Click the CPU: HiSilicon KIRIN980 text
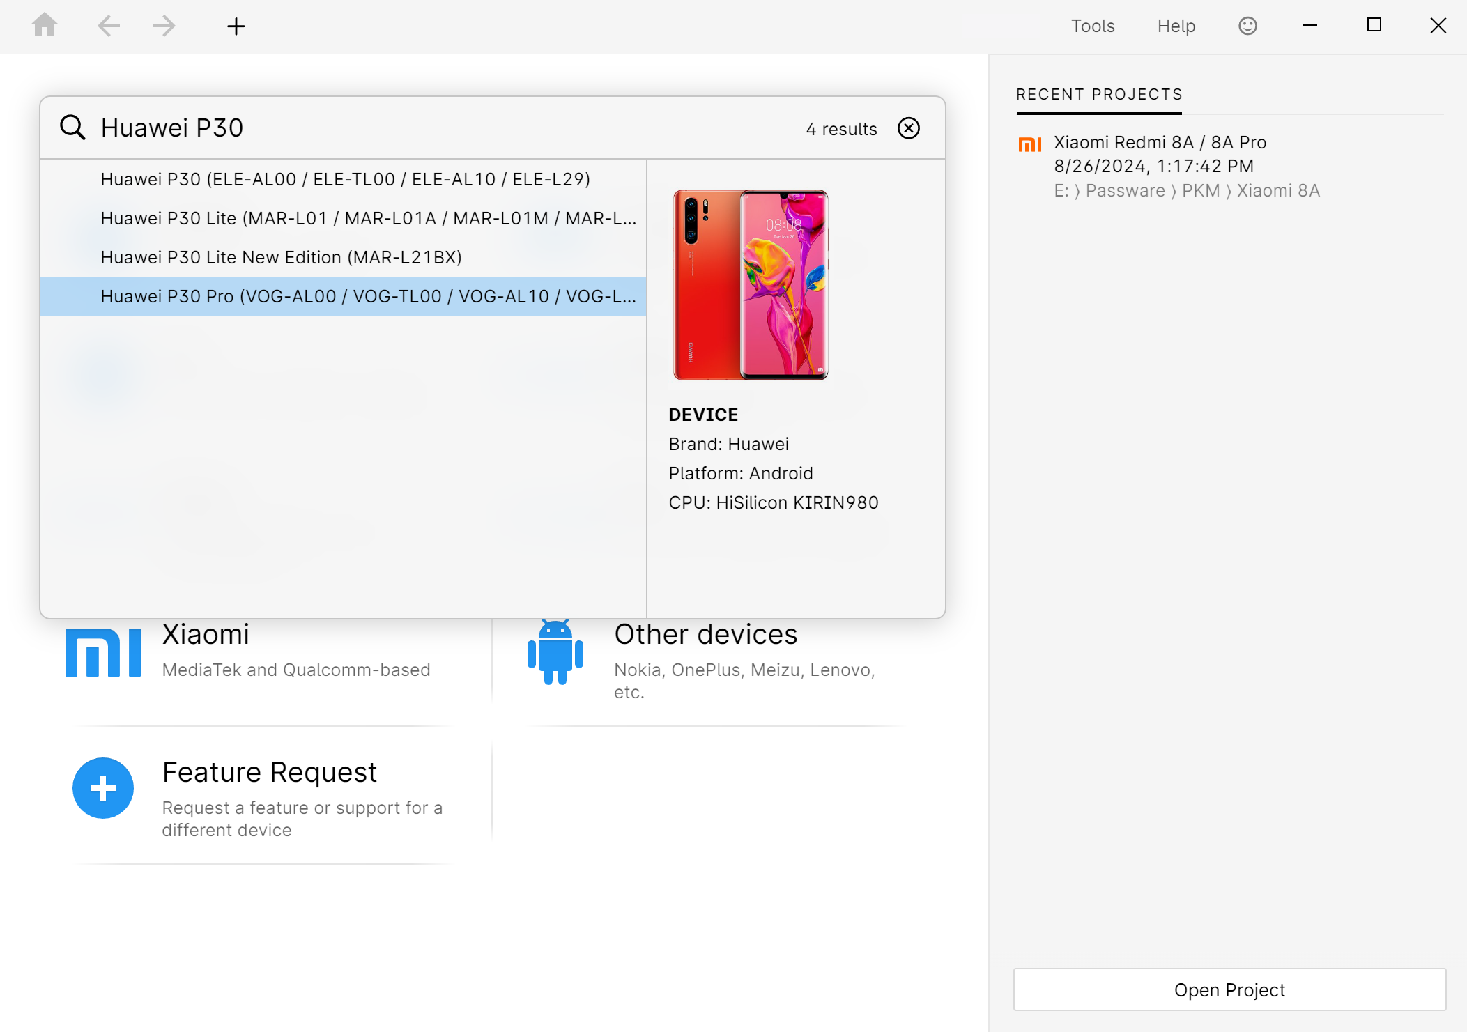Viewport: 1467px width, 1032px height. coord(774,502)
